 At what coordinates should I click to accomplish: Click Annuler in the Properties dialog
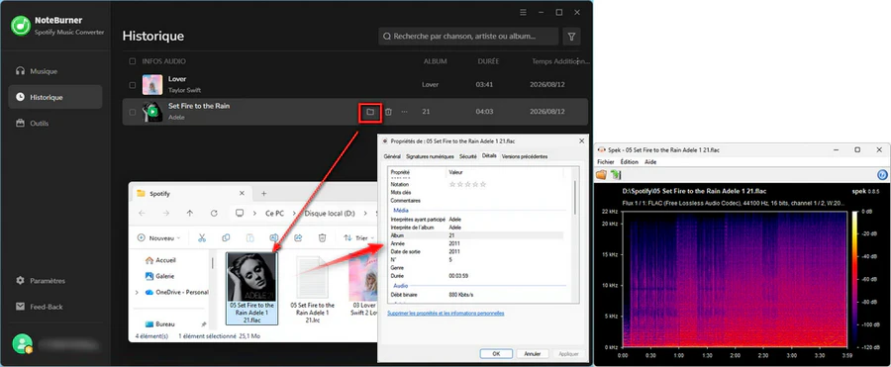click(x=533, y=353)
